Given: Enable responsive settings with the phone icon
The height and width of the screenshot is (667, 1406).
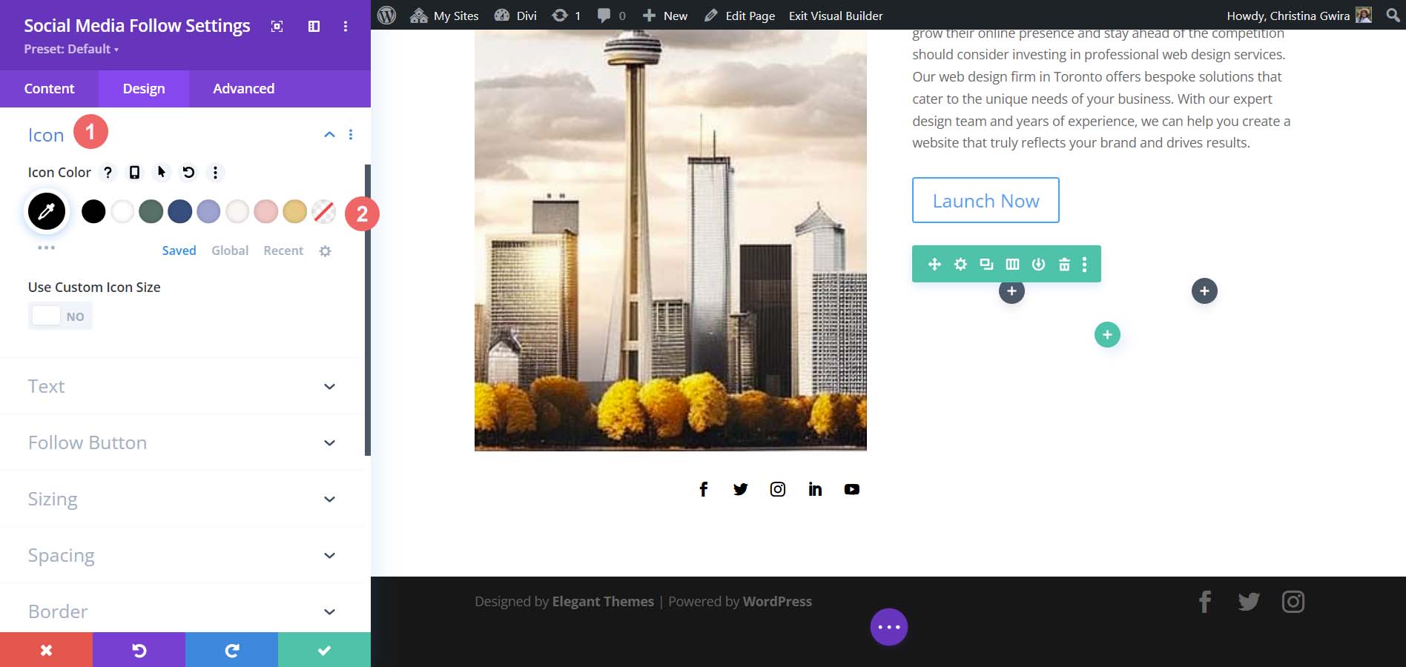Looking at the screenshot, I should coord(134,172).
